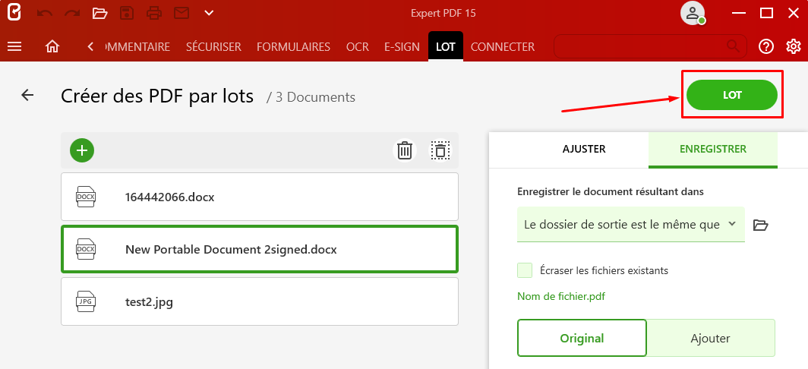
Task: Open the SÉCURISER tab
Action: click(x=213, y=47)
